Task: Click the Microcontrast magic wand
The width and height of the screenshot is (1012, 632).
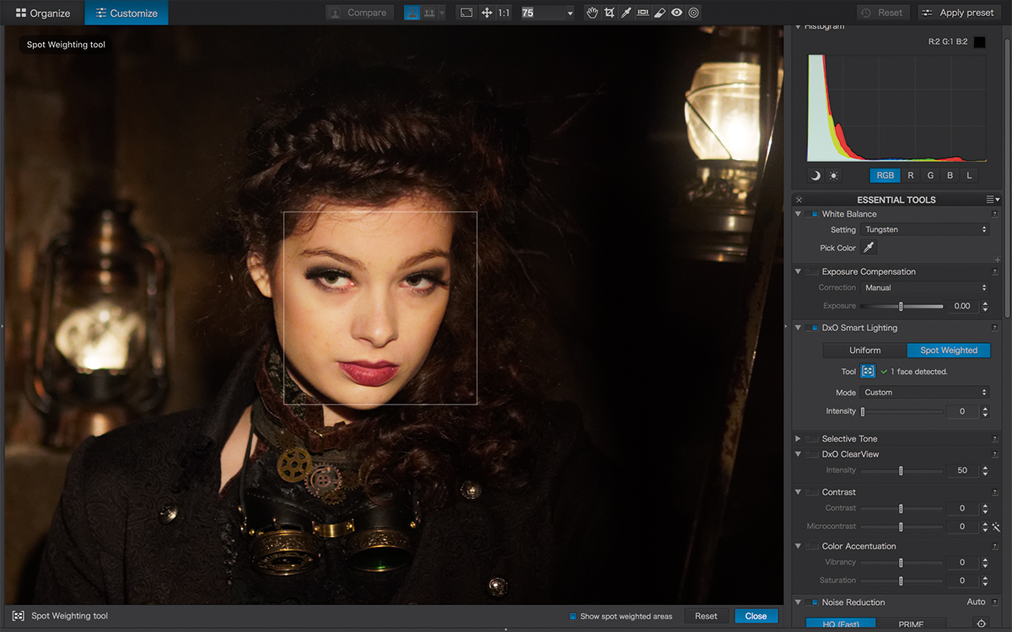Action: pos(996,527)
